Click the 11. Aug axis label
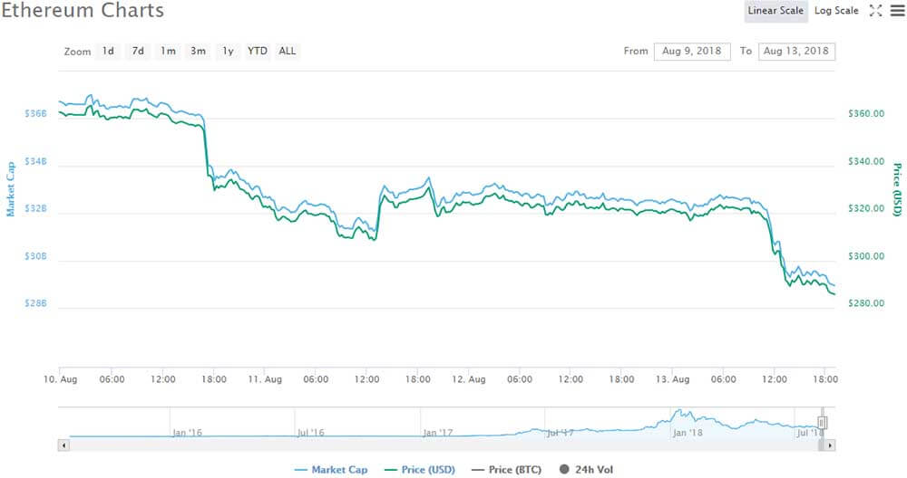Image resolution: width=907 pixels, height=478 pixels. click(x=265, y=379)
